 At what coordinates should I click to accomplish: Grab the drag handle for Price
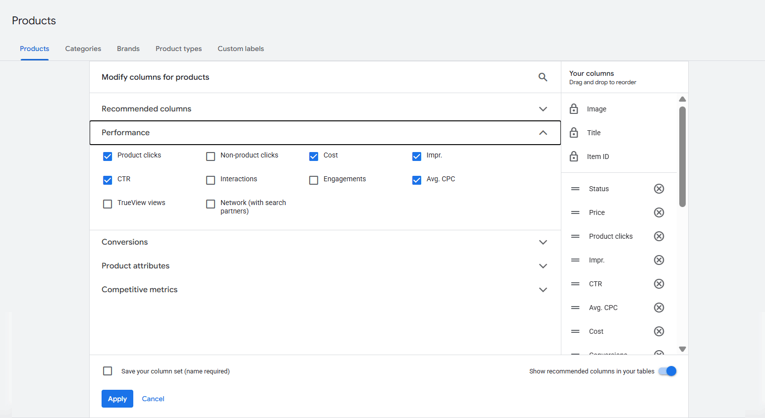click(x=575, y=212)
